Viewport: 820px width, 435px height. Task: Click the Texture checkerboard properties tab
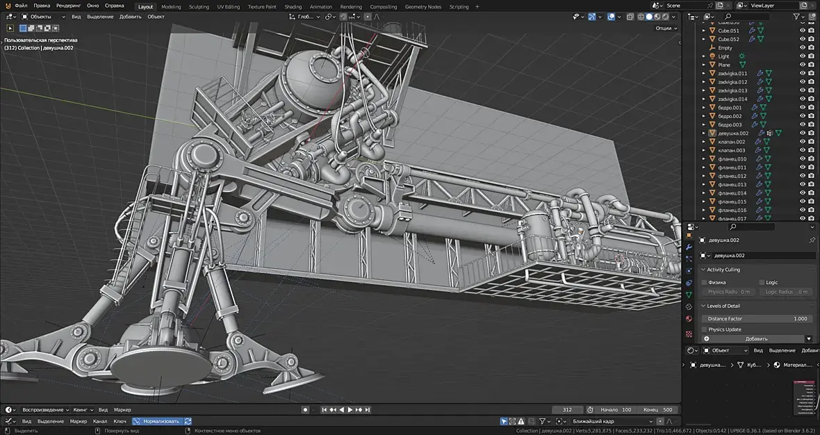tap(689, 334)
